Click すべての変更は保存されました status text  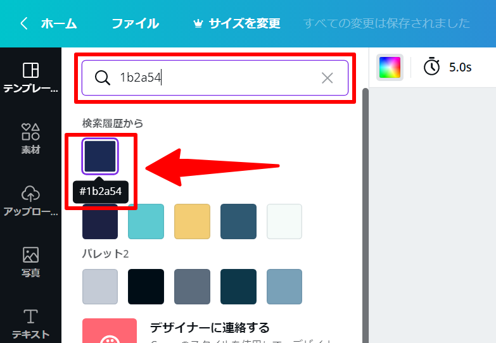(386, 23)
